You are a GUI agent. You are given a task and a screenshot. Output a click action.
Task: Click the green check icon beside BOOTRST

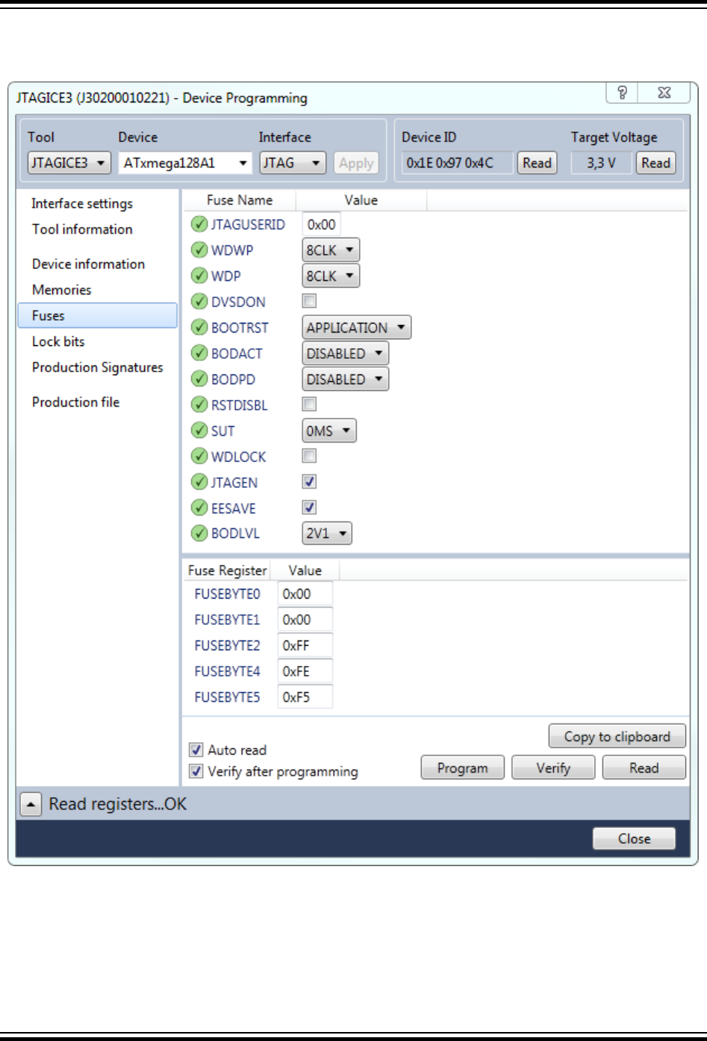click(x=199, y=327)
